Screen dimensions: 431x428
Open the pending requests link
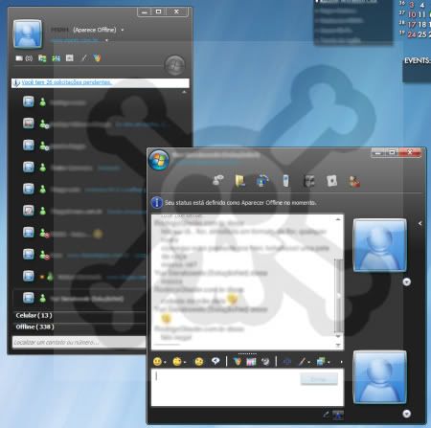pos(66,82)
